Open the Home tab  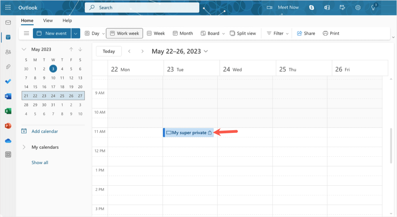tap(27, 21)
